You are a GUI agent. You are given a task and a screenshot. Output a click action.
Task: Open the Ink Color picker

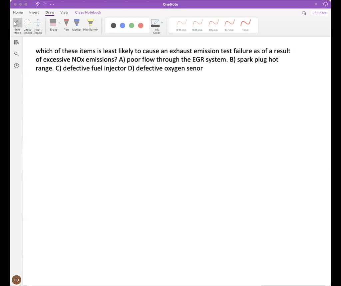point(156,26)
